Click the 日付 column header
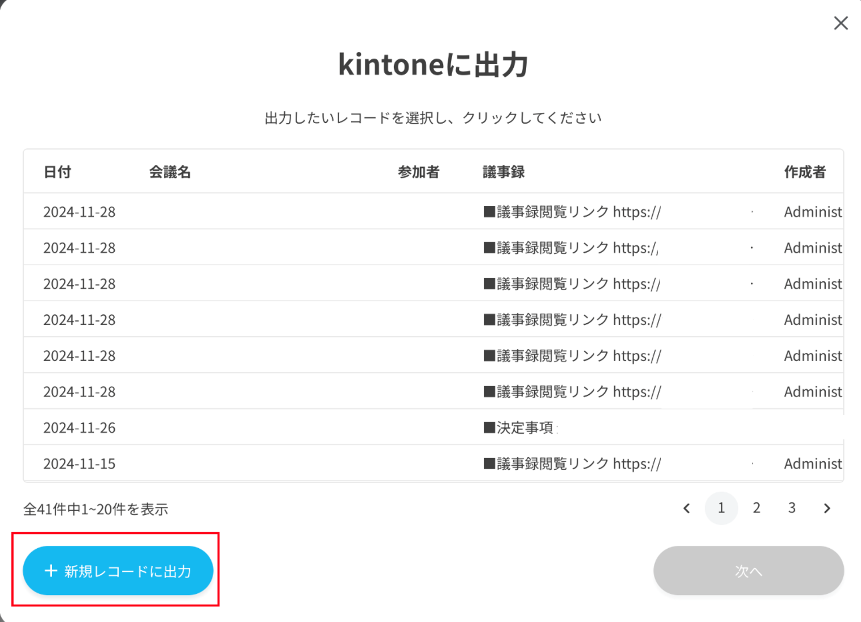861x622 pixels. 58,172
